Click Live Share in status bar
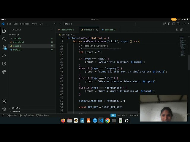Image resolution: width=190 pixels, height=142 pixels. (x=42, y=115)
